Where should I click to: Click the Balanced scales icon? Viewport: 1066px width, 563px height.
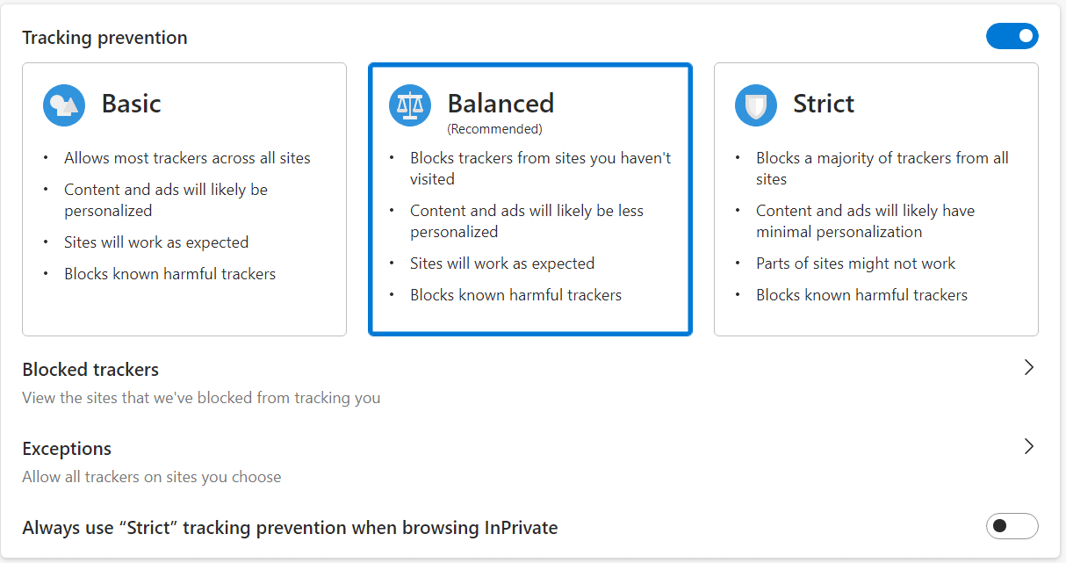pyautogui.click(x=410, y=103)
